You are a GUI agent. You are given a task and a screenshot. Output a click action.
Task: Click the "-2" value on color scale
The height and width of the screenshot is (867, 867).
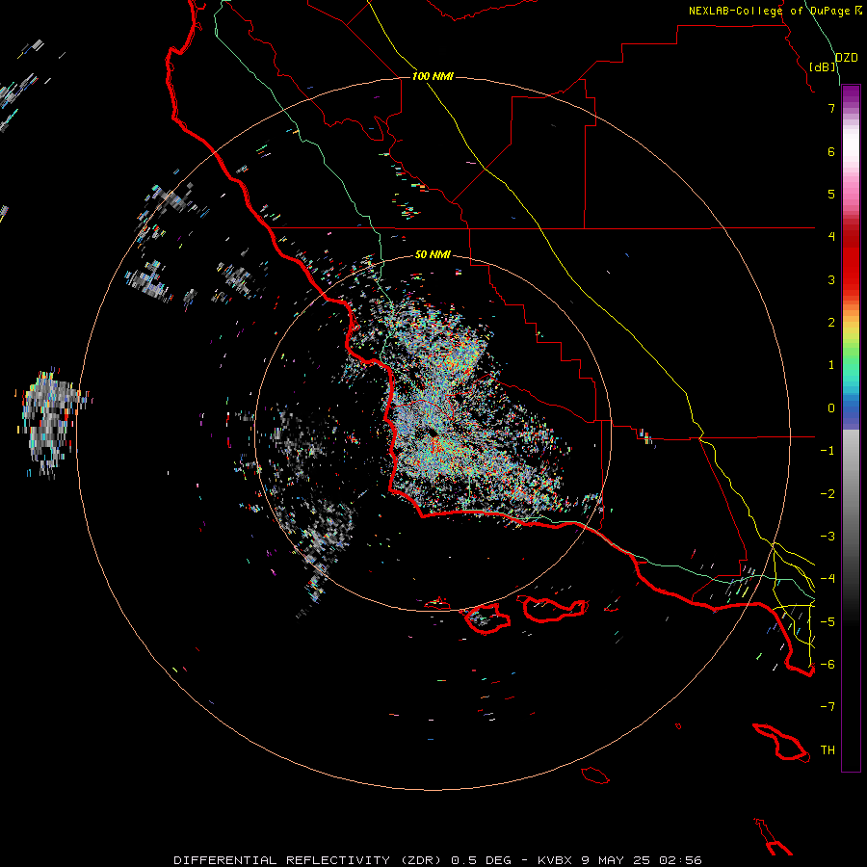[x=828, y=494]
